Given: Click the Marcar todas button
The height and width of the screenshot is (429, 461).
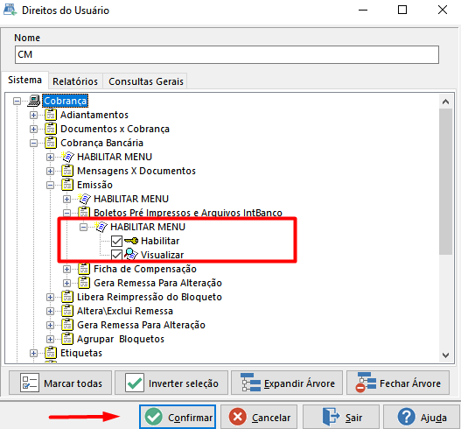Looking at the screenshot, I should 60,383.
